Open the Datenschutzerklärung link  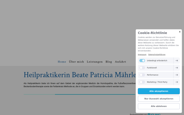tap(157, 55)
